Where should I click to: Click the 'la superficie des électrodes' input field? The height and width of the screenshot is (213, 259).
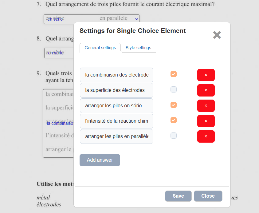point(116,90)
